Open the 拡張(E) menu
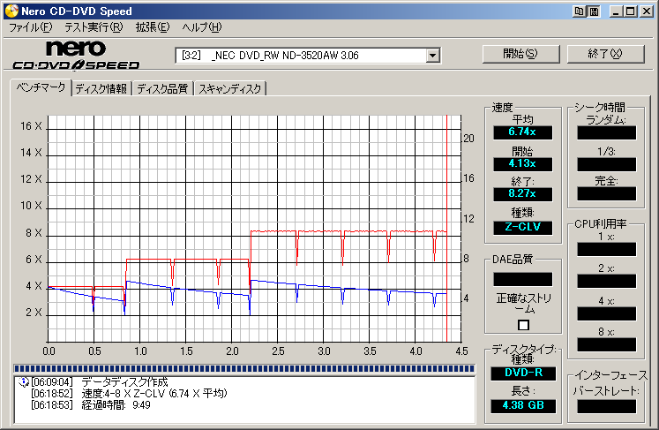Viewport: 659px width, 430px height. click(x=152, y=28)
